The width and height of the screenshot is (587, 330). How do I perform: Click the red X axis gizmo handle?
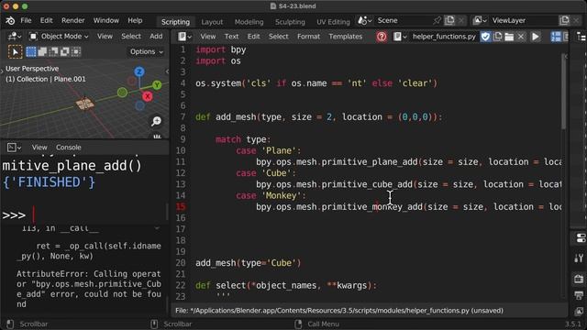pyautogui.click(x=148, y=96)
